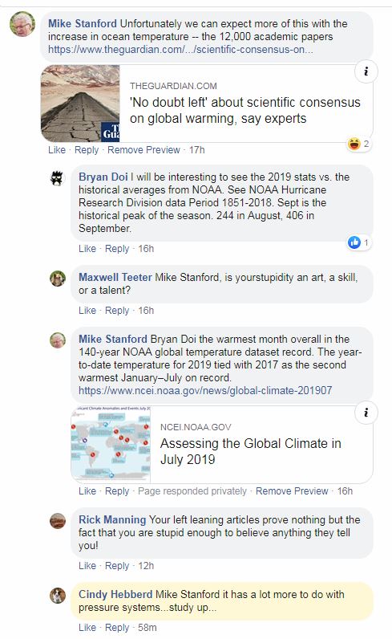
Task: Open Mike Stanford's top profile picture
Action: pos(22,24)
